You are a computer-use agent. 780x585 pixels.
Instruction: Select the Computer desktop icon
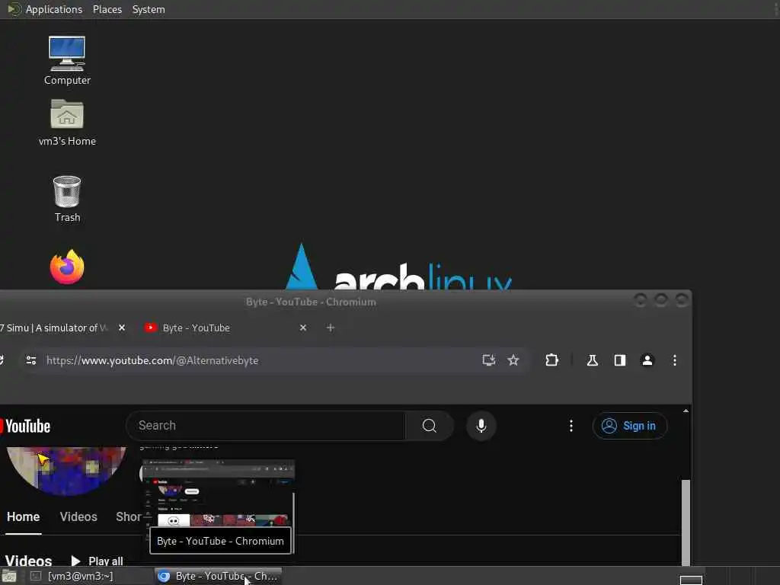(x=67, y=61)
